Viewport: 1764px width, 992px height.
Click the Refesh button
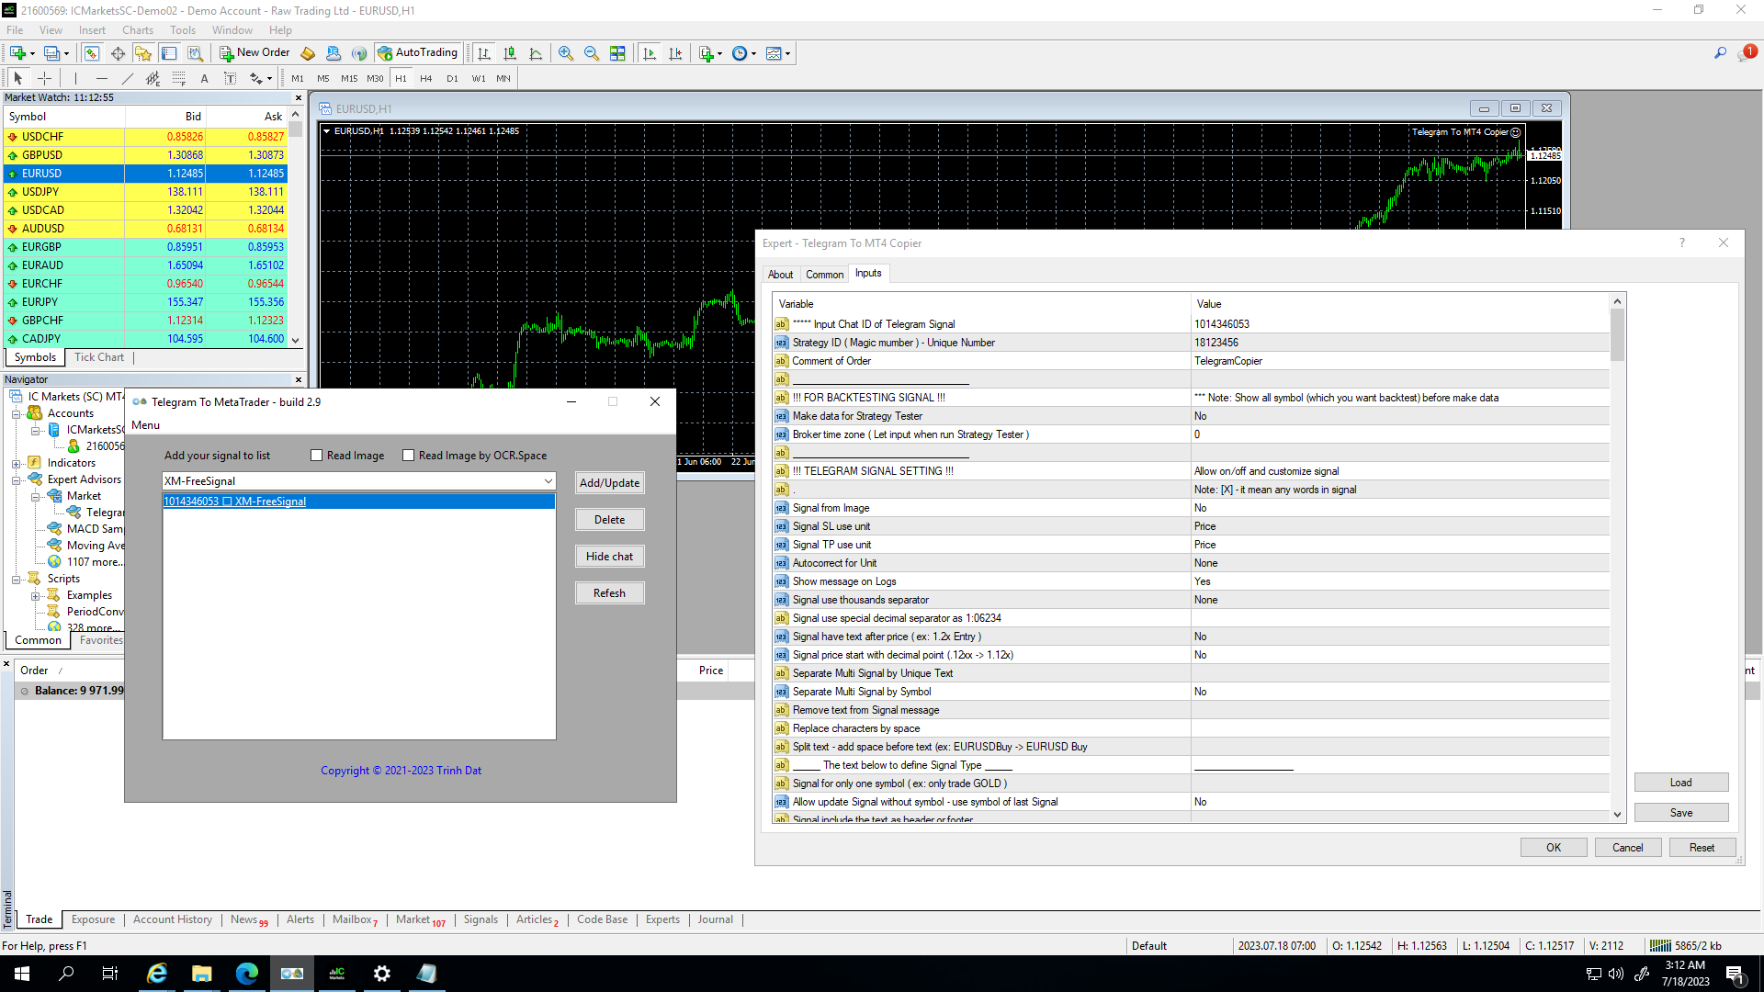[609, 593]
